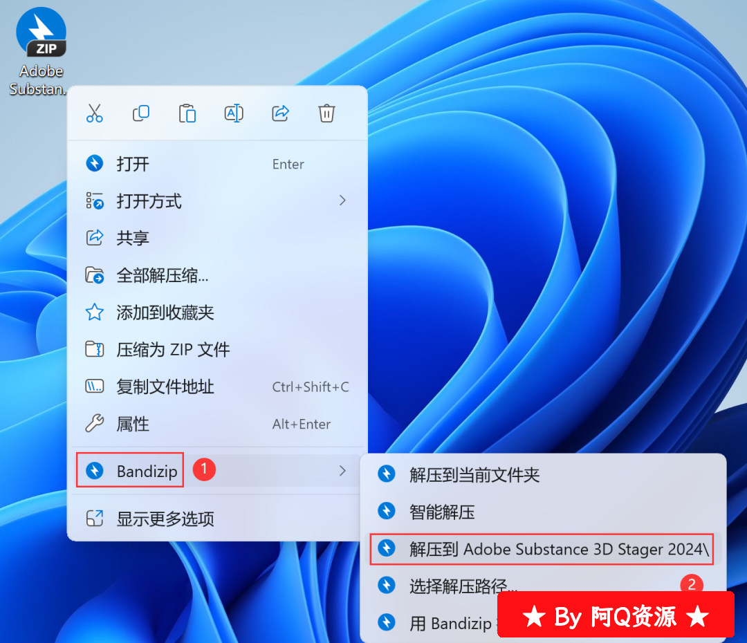The image size is (747, 643).
Task: Click the Share arrow icon in top row
Action: point(280,113)
